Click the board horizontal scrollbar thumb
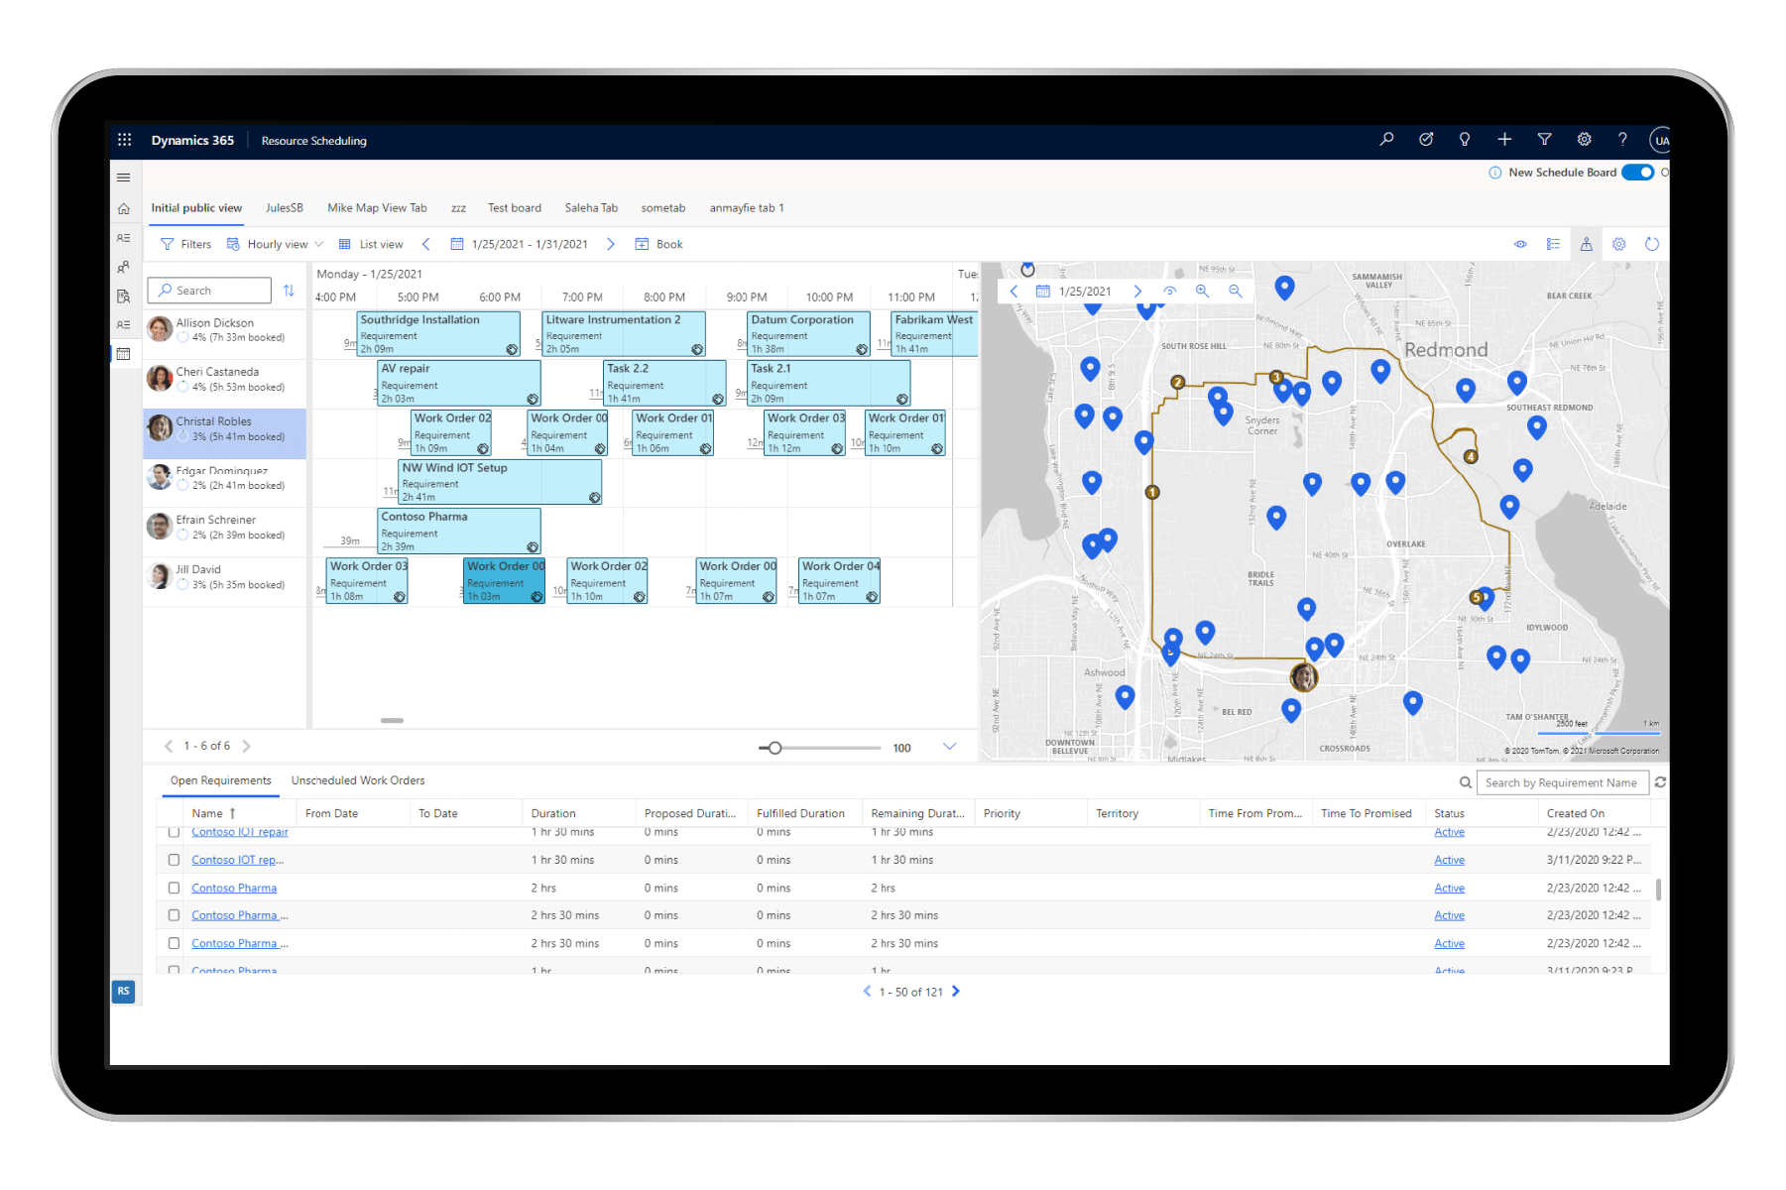 (x=392, y=720)
